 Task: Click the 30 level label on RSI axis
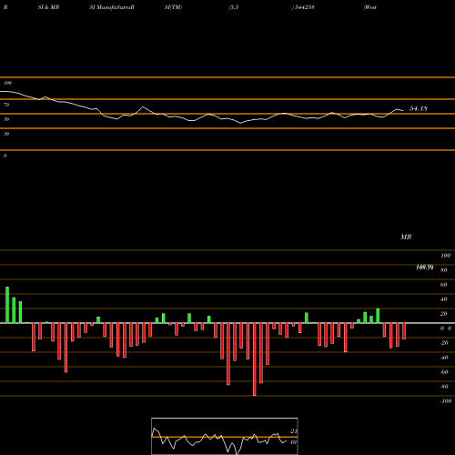(x=6, y=134)
